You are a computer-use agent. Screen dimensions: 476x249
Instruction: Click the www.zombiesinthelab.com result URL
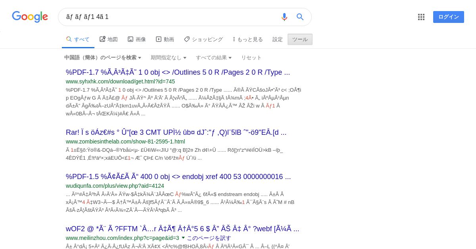click(x=125, y=141)
